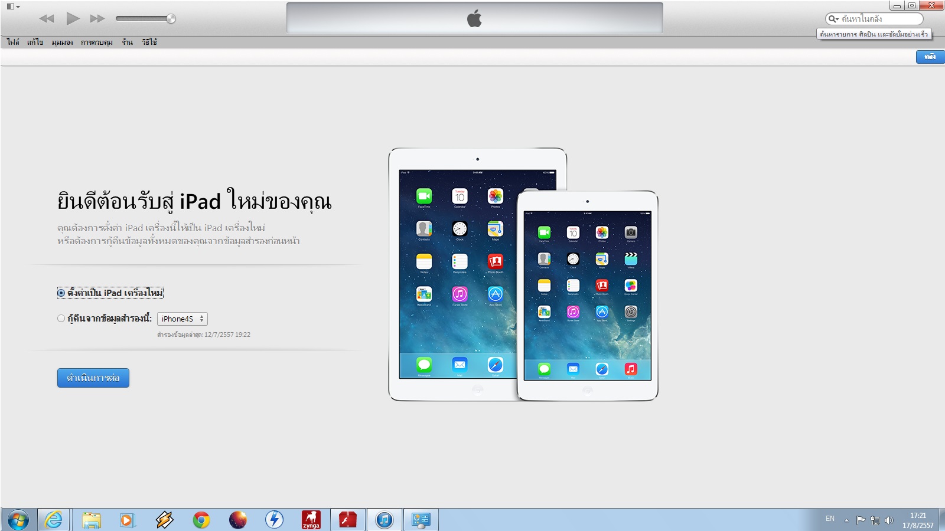Open the แก้ไข (Edit) menu

(x=35, y=42)
